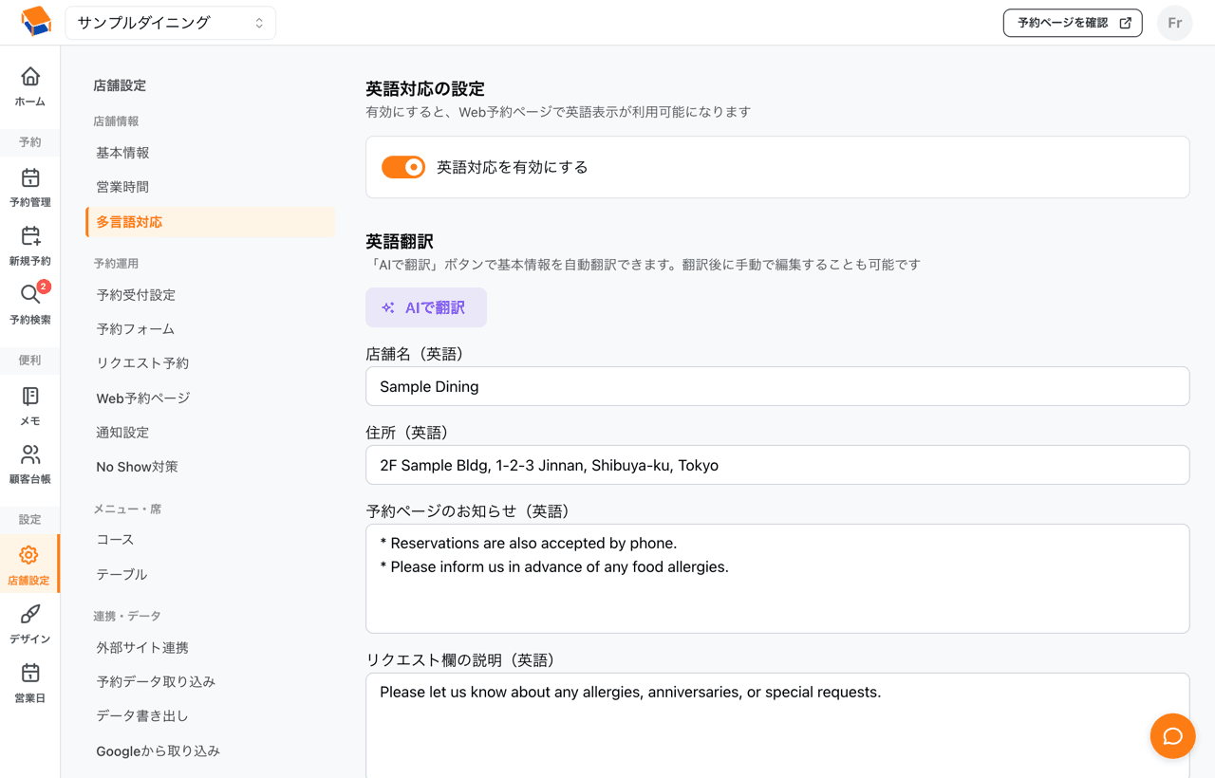Open 予約データ取り込み menu item
Viewport: 1215px width, 778px height.
click(x=156, y=682)
